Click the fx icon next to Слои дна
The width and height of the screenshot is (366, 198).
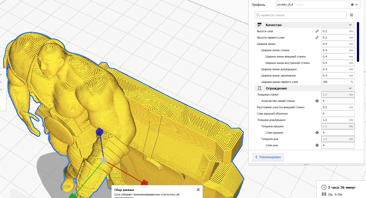tap(317, 145)
